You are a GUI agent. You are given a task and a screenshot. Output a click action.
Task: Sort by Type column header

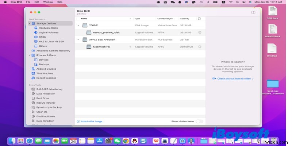pyautogui.click(x=138, y=19)
